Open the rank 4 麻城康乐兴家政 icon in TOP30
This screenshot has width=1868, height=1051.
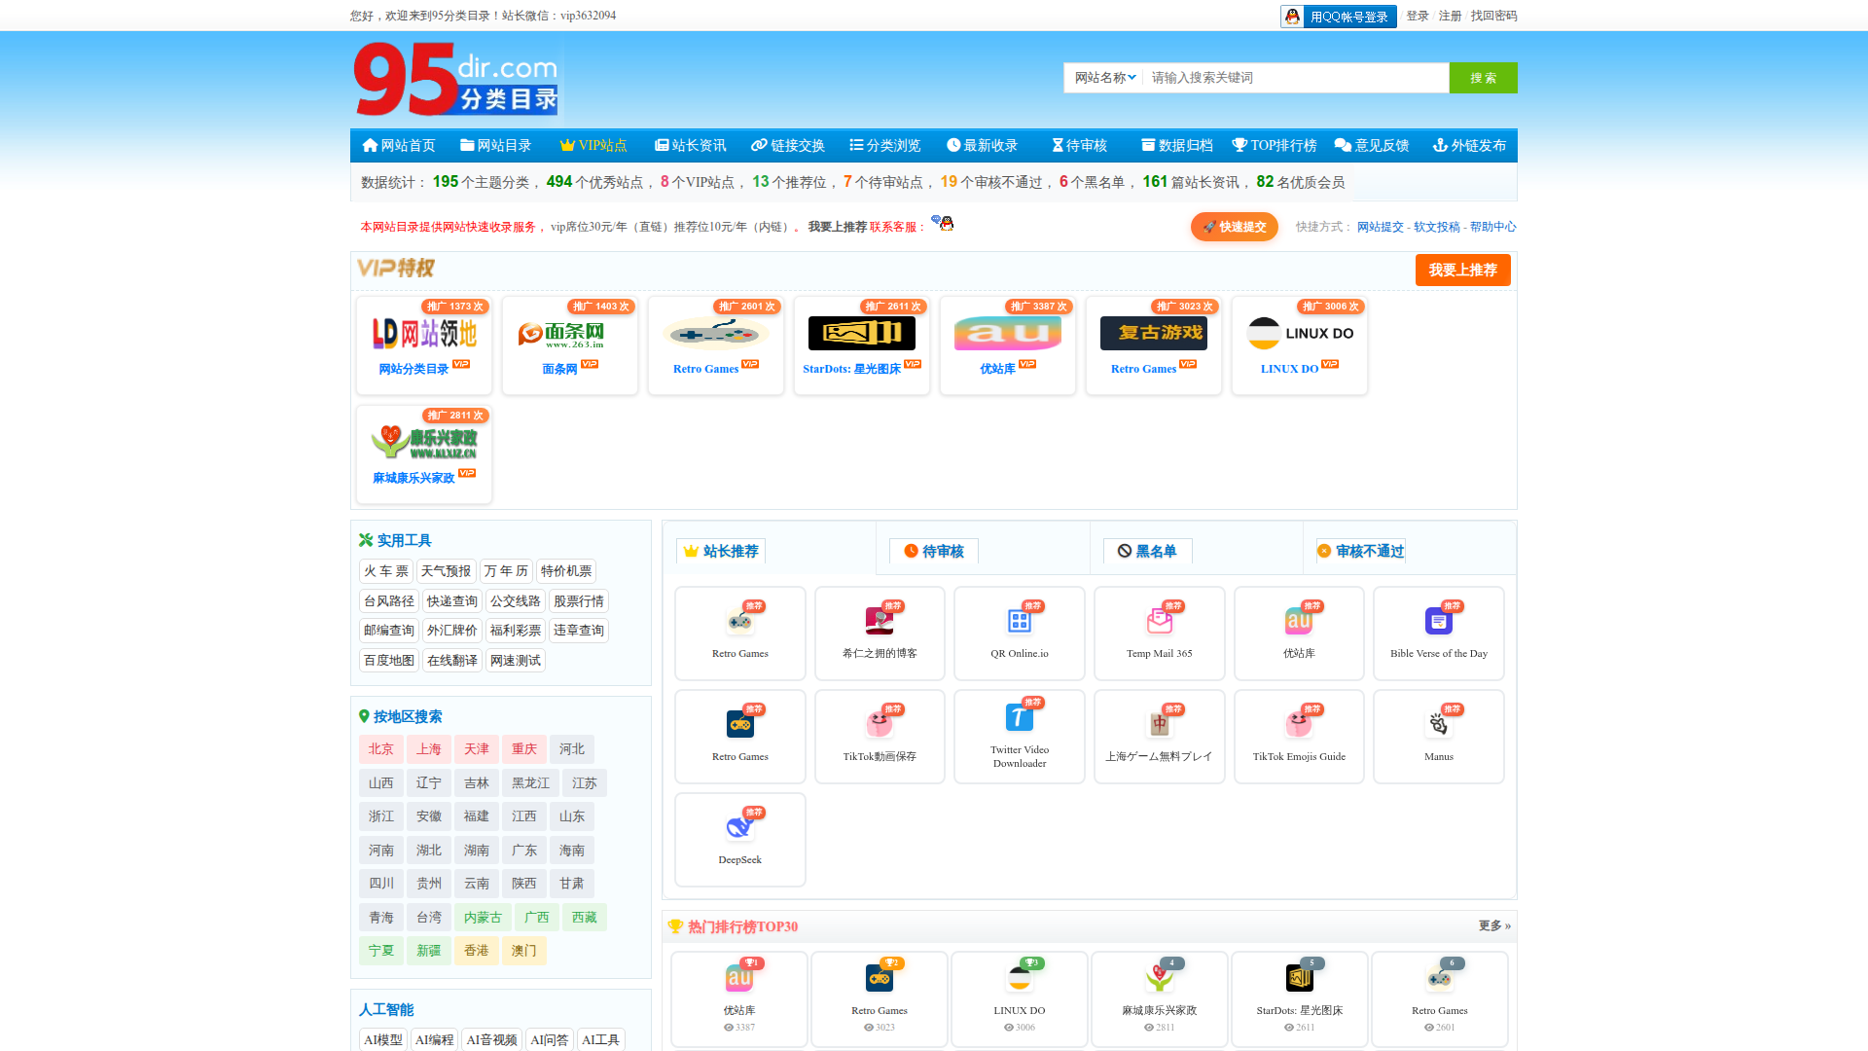tap(1159, 978)
